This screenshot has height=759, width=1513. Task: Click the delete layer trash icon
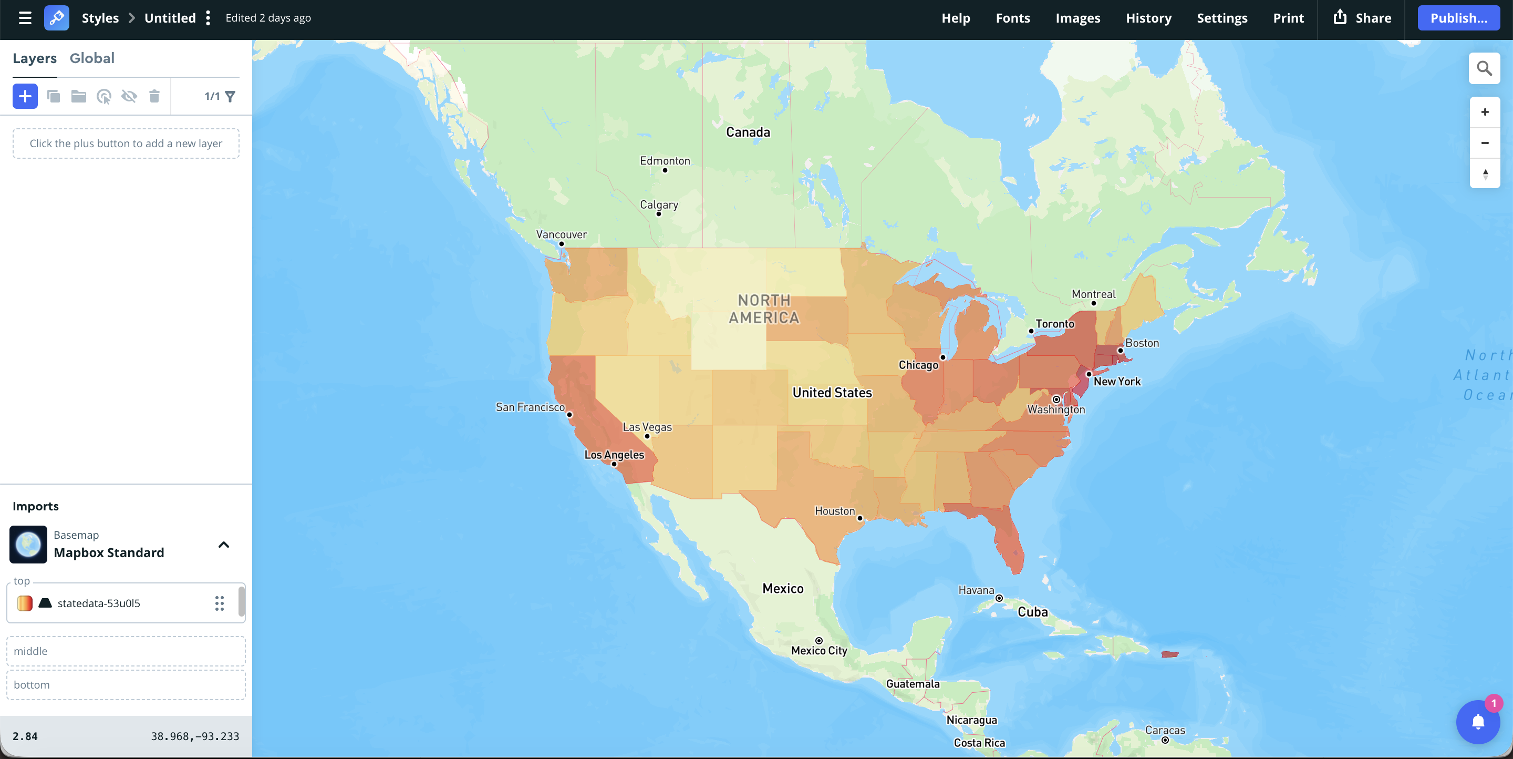click(x=154, y=96)
